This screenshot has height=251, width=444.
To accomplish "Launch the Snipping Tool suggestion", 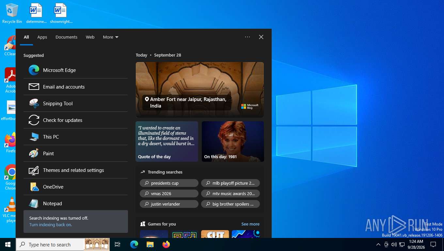I will point(75,103).
